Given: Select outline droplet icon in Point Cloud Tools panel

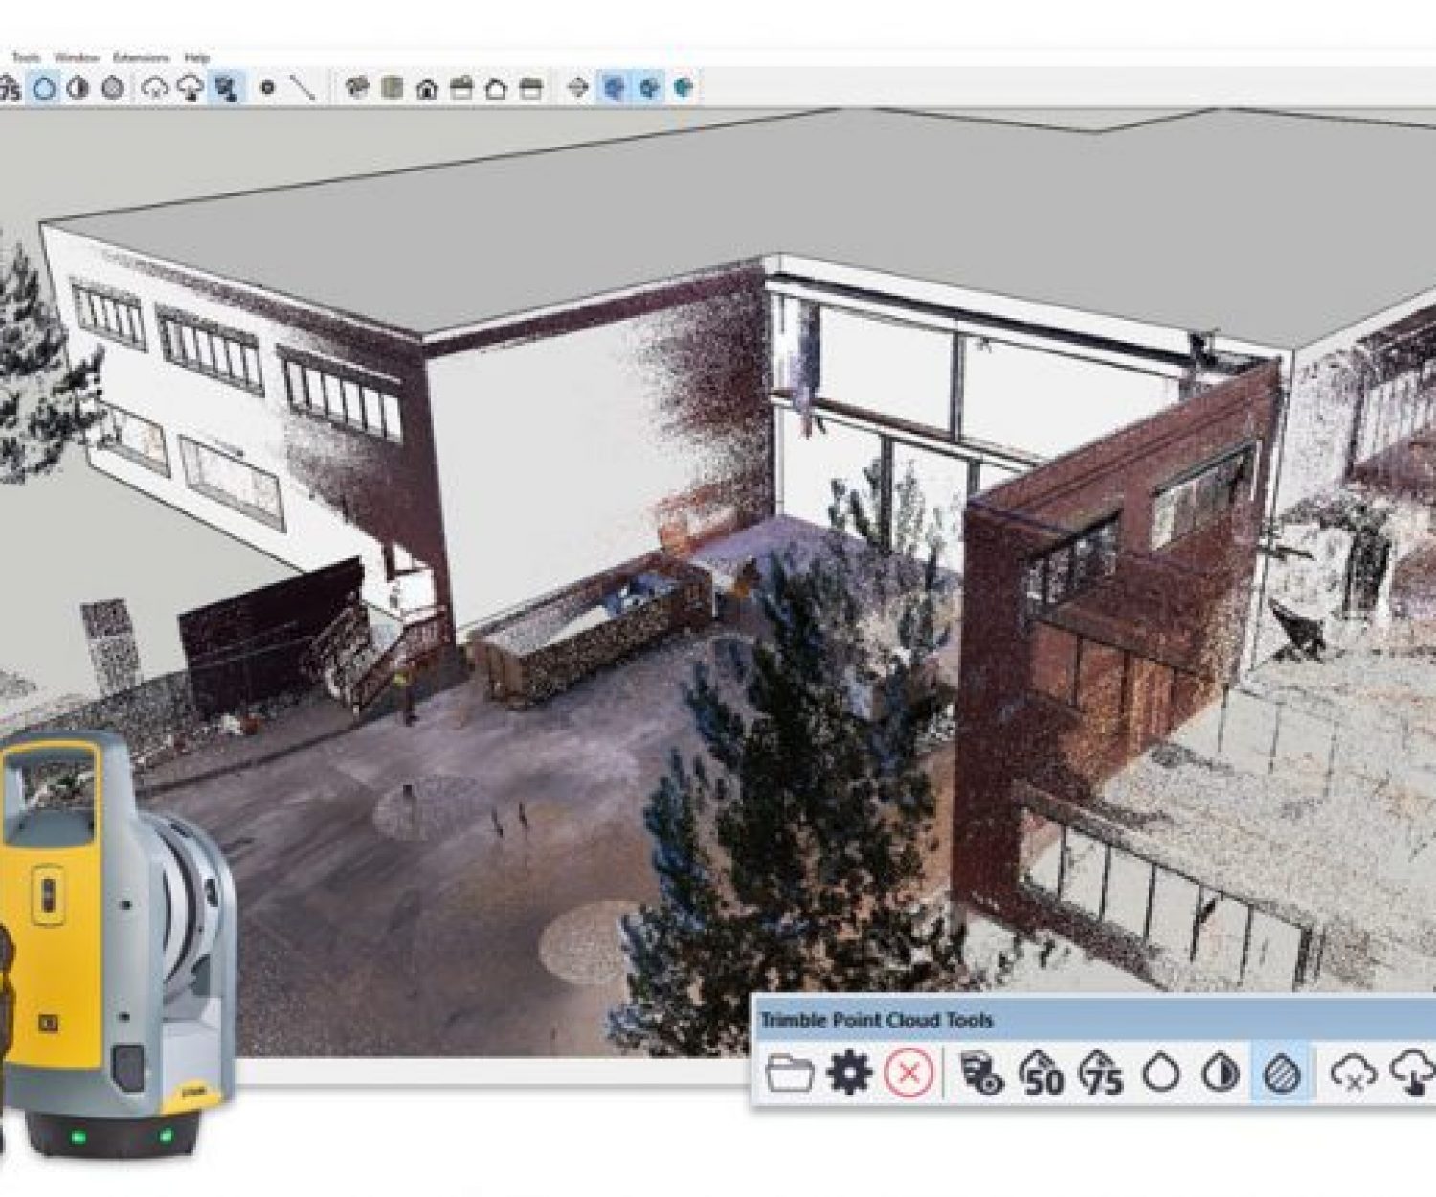Looking at the screenshot, I should click(x=1162, y=1074).
